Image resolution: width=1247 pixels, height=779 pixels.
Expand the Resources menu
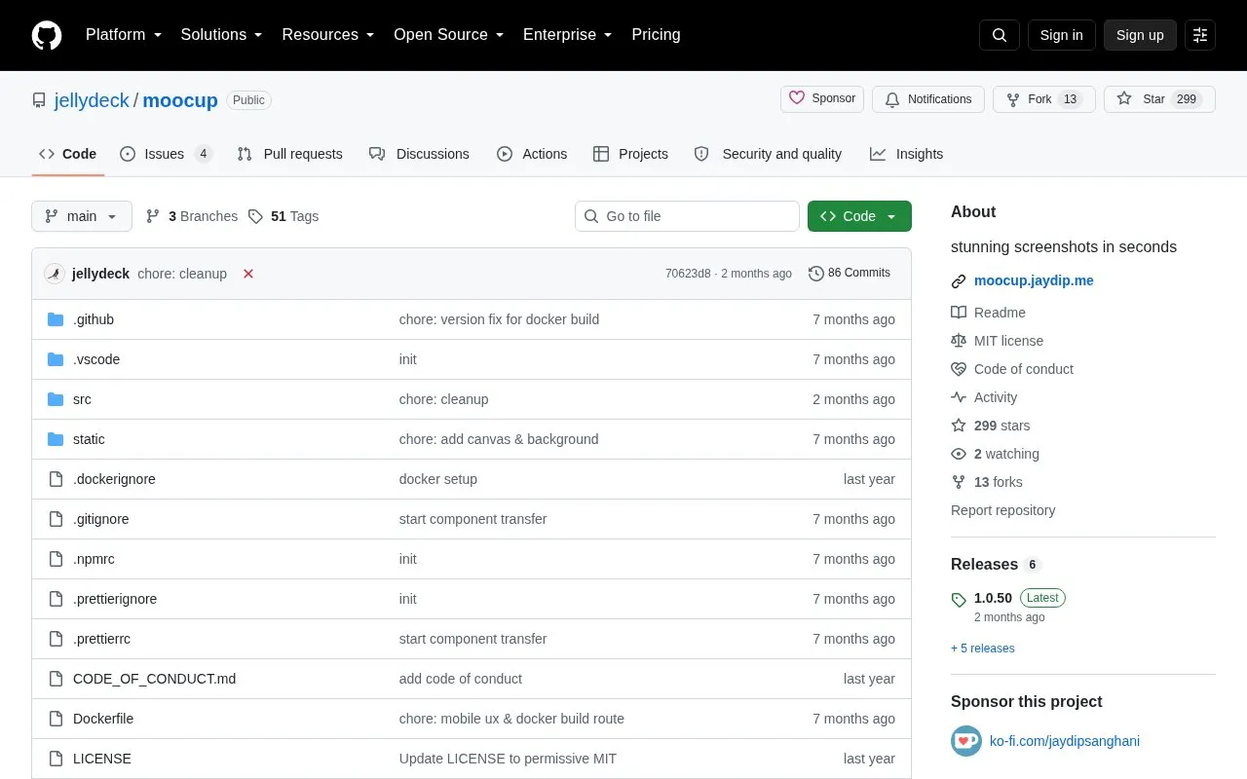pos(328,35)
